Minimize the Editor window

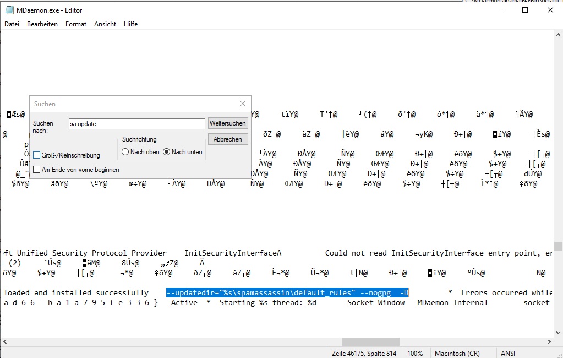(499, 10)
